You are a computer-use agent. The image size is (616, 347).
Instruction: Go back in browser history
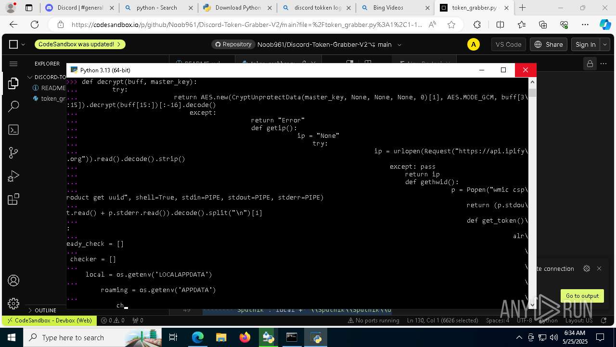tap(13, 25)
